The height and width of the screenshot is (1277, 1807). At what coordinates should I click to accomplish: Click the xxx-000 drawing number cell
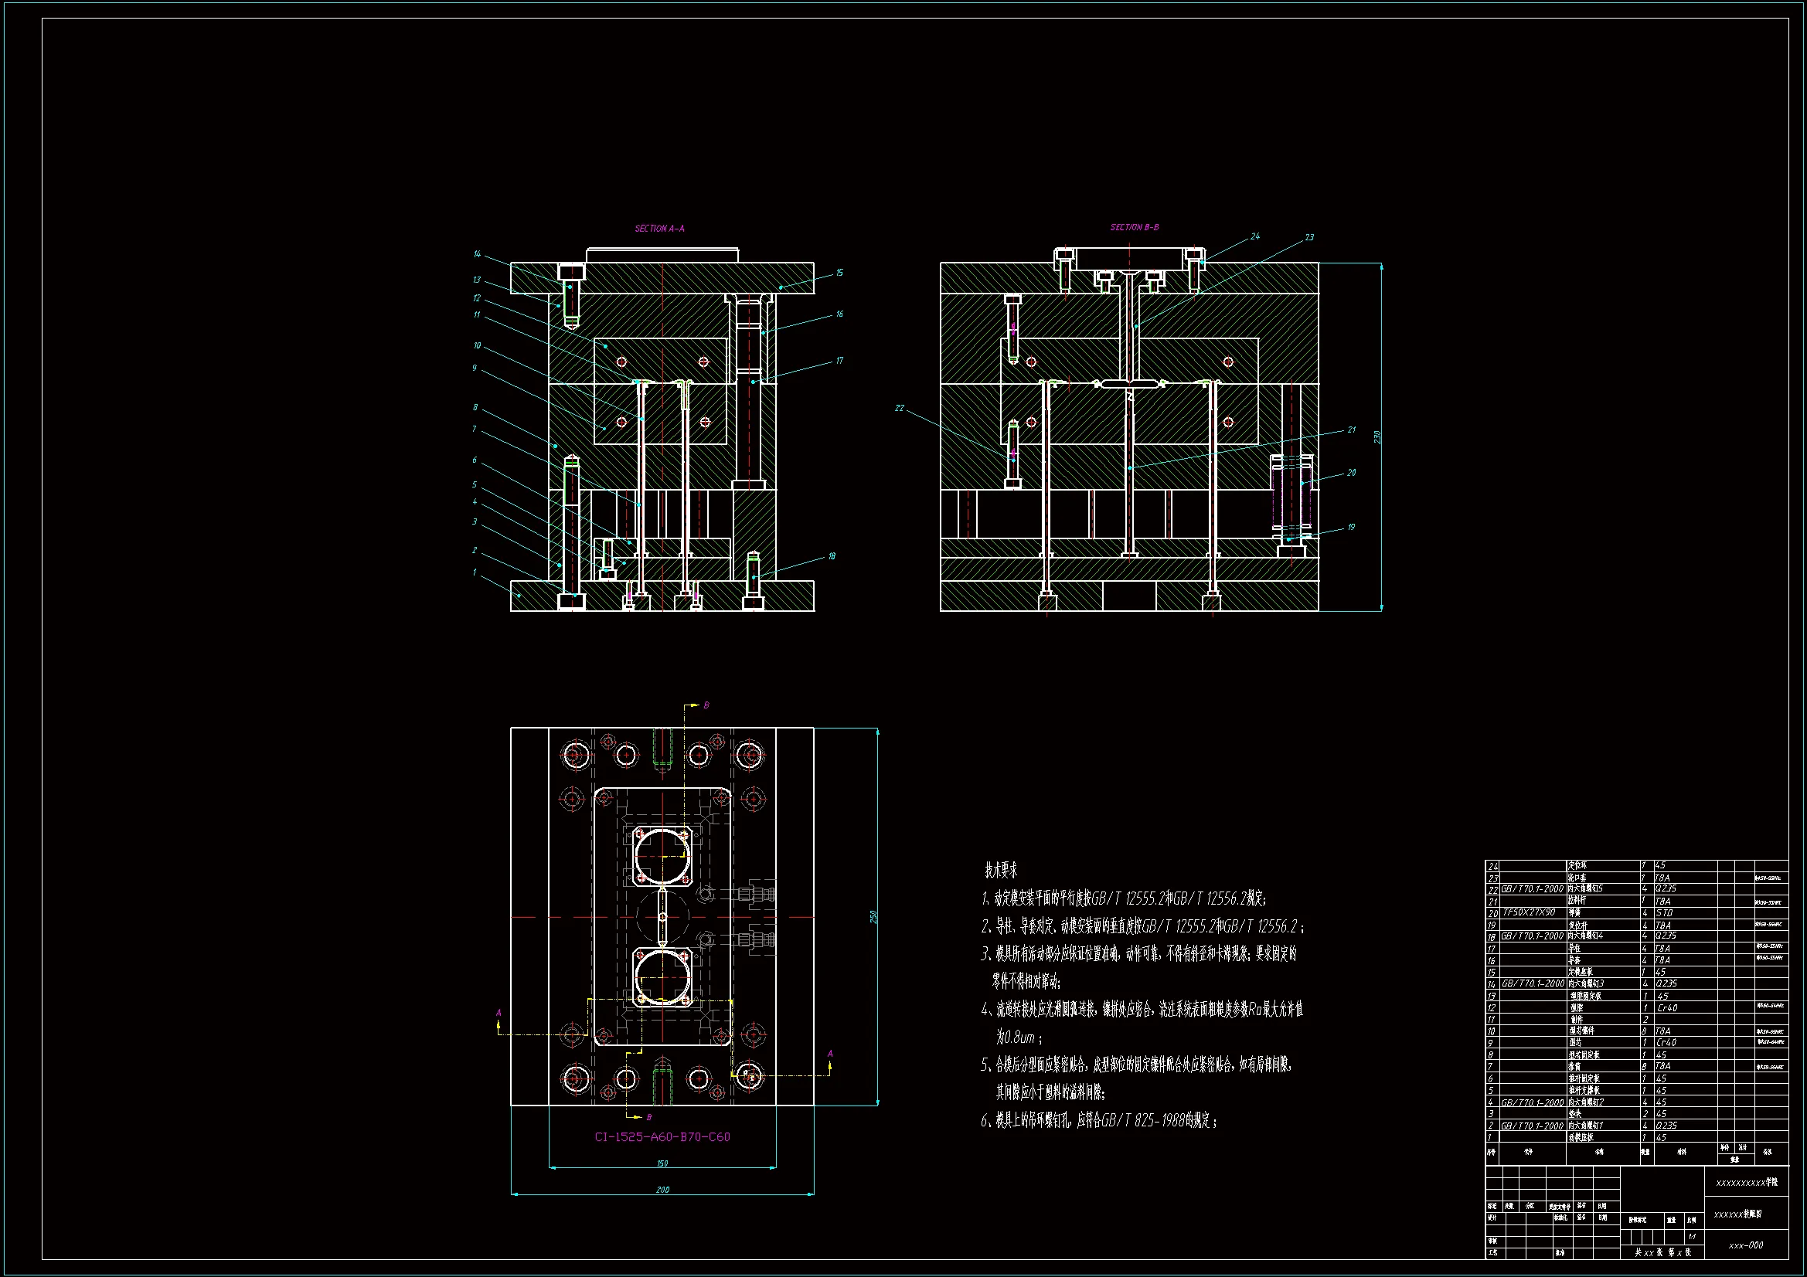coord(1746,1245)
